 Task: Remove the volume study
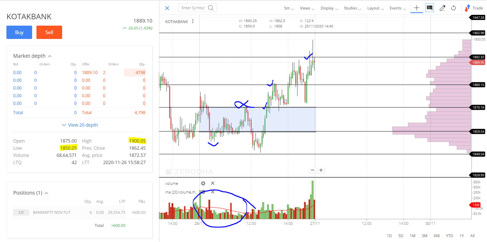pyautogui.click(x=213, y=183)
